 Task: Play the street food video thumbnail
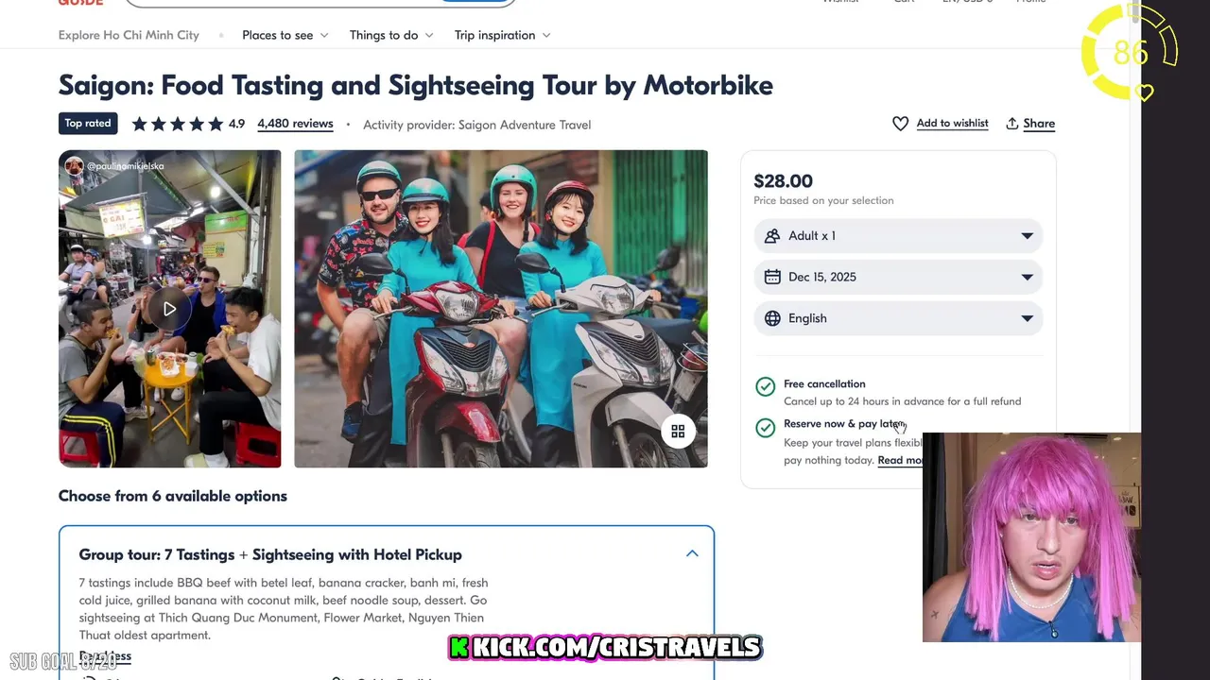(x=169, y=309)
